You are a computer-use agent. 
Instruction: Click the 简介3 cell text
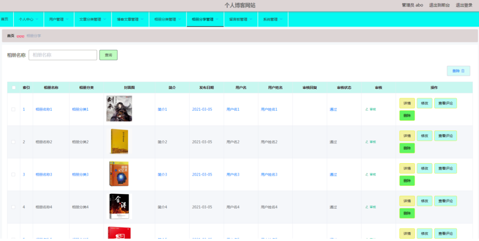pyautogui.click(x=163, y=175)
